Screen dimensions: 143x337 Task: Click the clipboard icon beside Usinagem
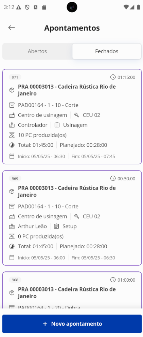coord(57,125)
